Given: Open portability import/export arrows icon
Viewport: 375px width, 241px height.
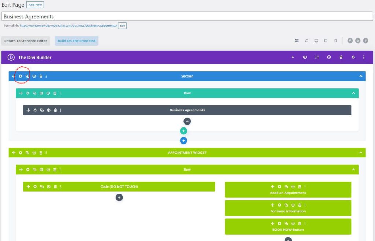Looking at the screenshot, I should click(317, 58).
